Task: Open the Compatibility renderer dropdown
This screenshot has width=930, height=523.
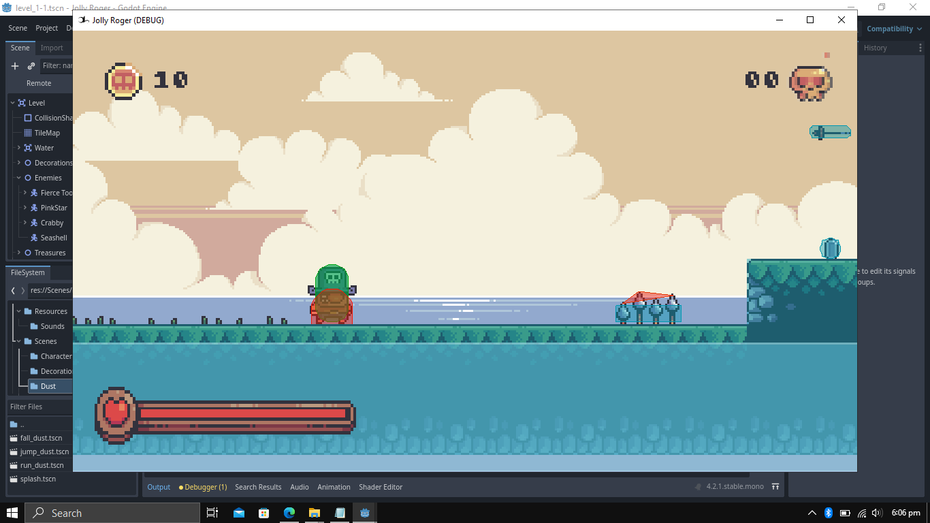Action: tap(894, 29)
